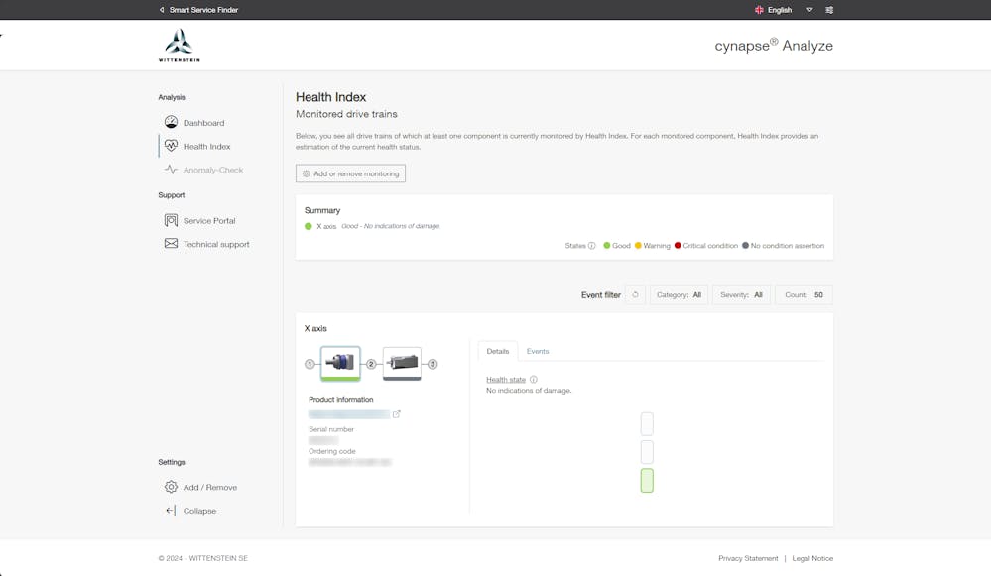Open Anomaly-Check section
991x576 pixels.
pos(213,170)
